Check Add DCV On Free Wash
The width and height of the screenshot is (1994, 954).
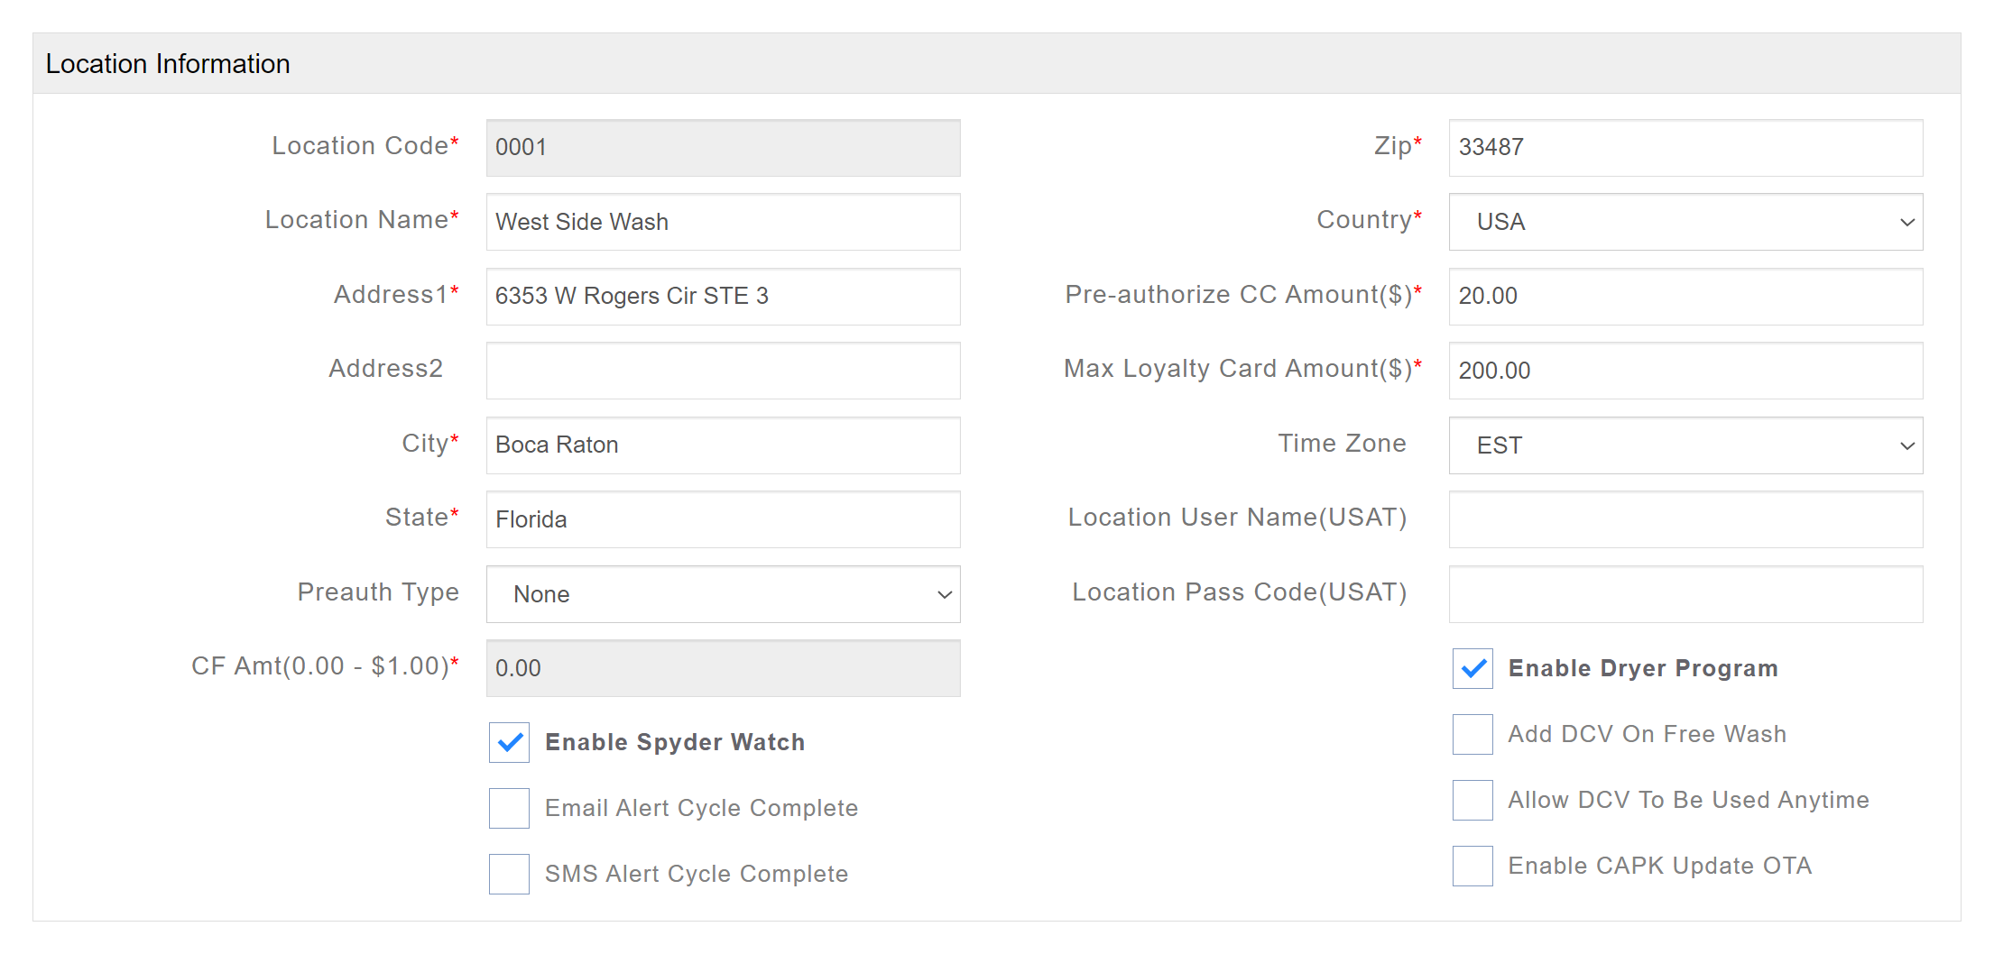tap(1472, 734)
